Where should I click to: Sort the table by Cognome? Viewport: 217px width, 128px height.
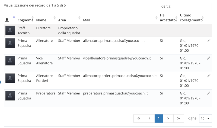click(25, 20)
